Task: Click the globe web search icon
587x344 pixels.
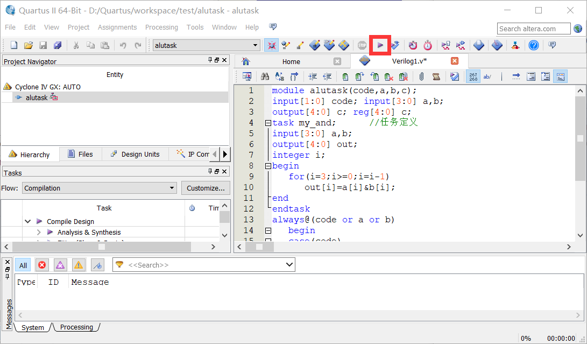Action: coord(578,29)
